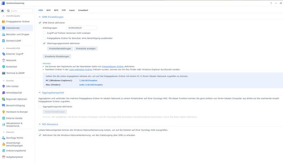Click Portal-Einstellungen disabled button
The image size is (283, 164).
click(55, 112)
